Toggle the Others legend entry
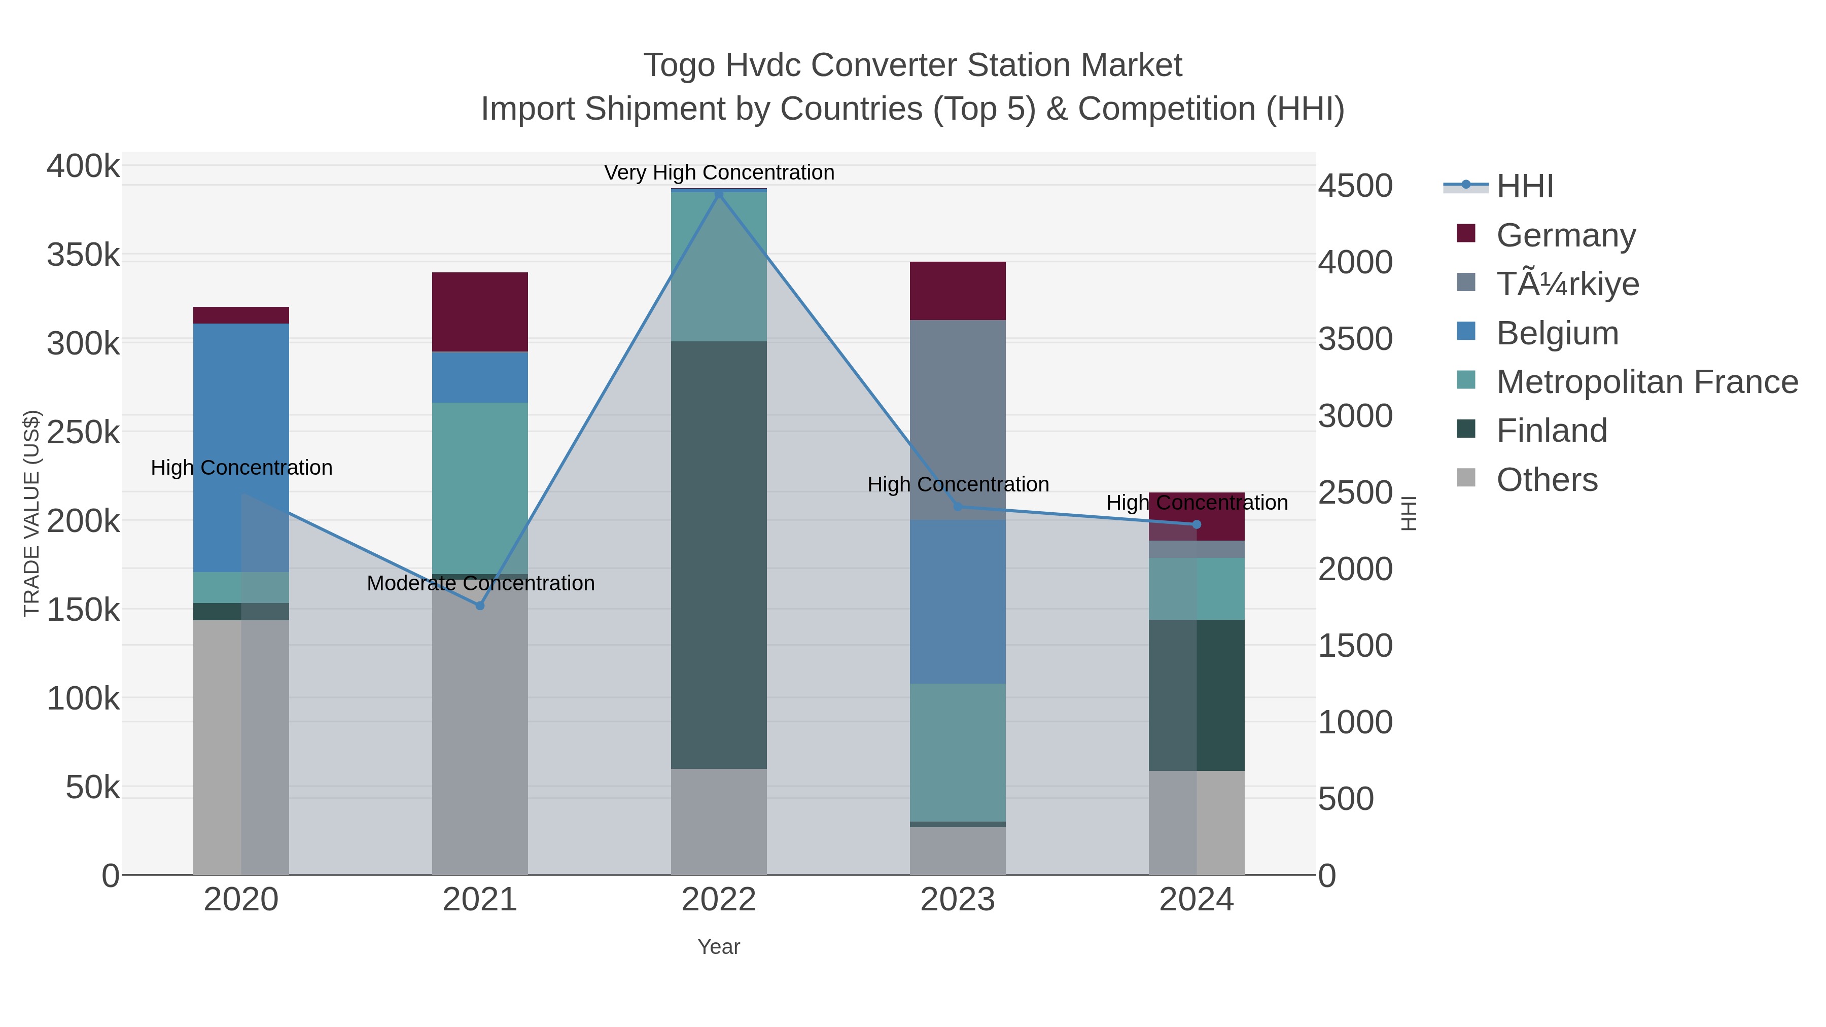Screen dimensions: 1826x1027 1527,479
